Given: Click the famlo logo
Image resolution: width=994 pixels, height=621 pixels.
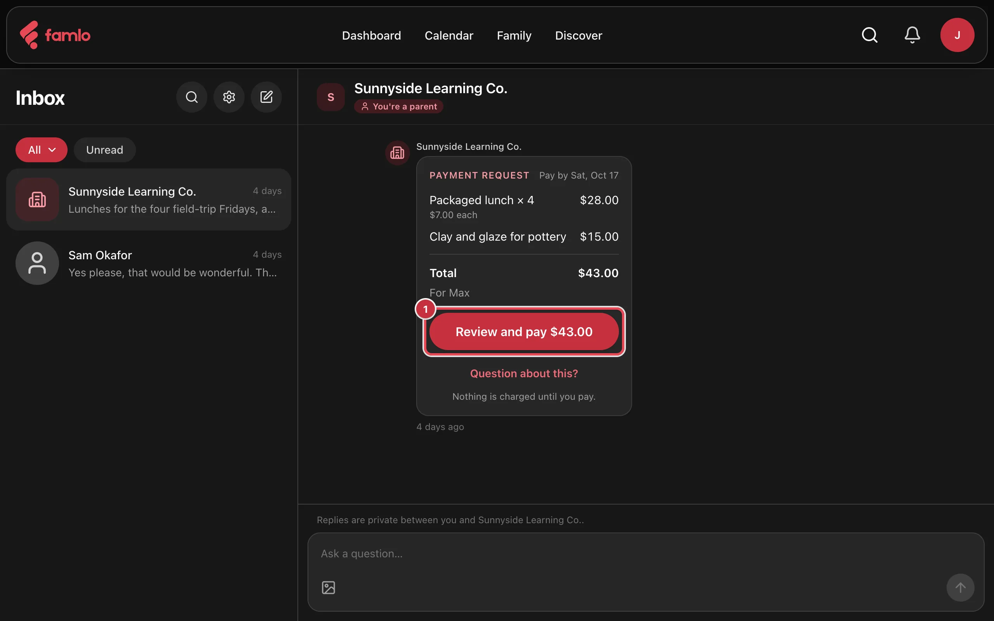Looking at the screenshot, I should [55, 35].
